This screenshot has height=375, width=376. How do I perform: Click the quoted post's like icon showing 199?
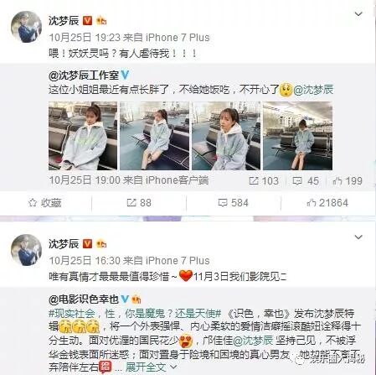pyautogui.click(x=337, y=180)
